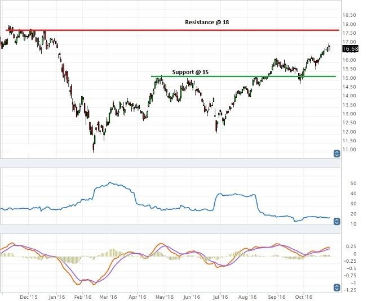372x301 pixels.
Task: Click the Jan '16 date axis label
Action: [x=57, y=297]
